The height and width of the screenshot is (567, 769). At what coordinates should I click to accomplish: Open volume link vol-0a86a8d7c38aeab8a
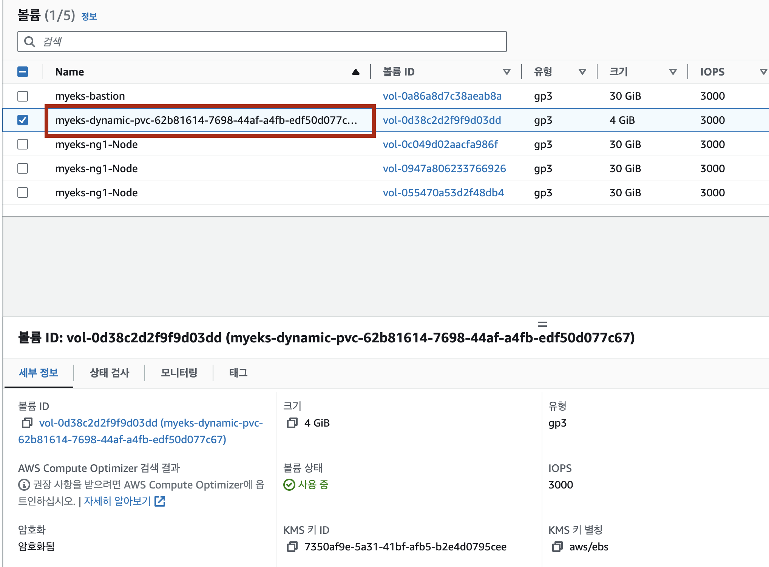pos(442,96)
